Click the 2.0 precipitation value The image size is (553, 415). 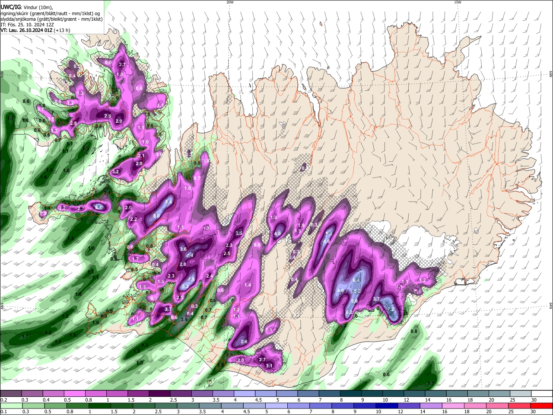tap(241, 360)
